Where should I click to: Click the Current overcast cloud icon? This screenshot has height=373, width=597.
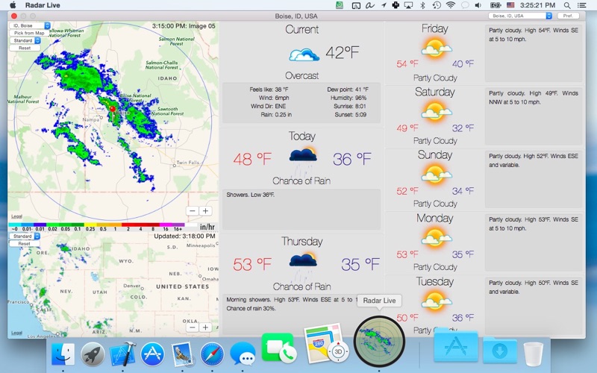[304, 54]
